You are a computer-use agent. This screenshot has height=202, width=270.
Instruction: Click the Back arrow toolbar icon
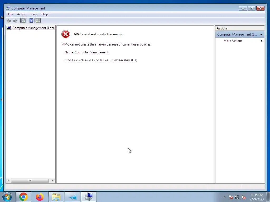9,21
